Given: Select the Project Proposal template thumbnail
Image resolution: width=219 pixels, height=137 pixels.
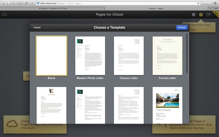Looking at the screenshot, I should (167, 105).
